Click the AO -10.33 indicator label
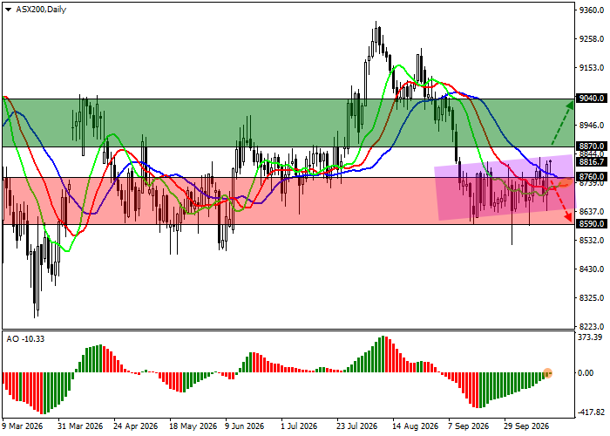Screen dimensions: 610x436 click(25, 339)
